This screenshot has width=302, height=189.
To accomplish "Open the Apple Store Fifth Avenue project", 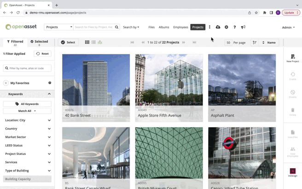I will pos(169,88).
